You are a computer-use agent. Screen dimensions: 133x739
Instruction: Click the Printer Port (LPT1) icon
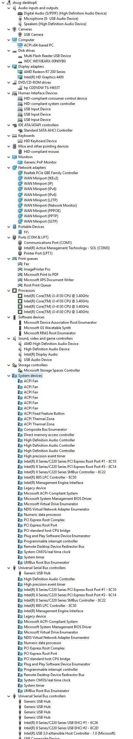[x=20, y=253]
